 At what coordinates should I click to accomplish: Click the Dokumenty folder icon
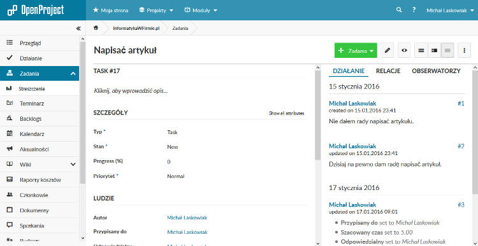(x=10, y=210)
